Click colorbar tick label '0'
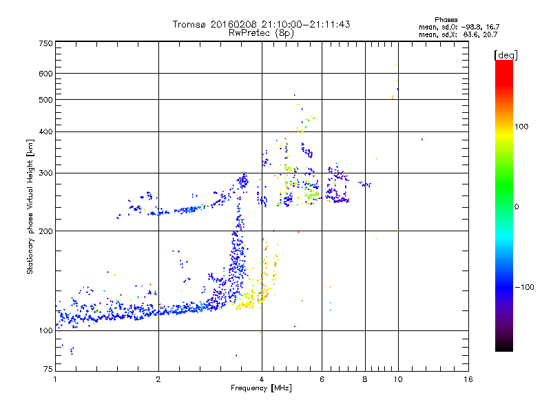The height and width of the screenshot is (413, 551). tap(517, 207)
